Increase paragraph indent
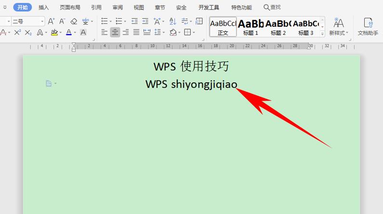 [145, 21]
